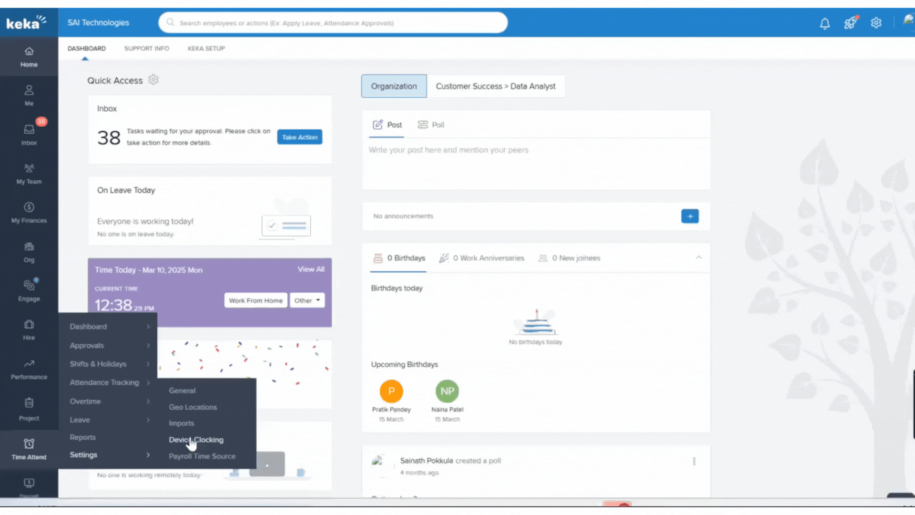
Task: Open the poll post options menu
Action: (694, 461)
